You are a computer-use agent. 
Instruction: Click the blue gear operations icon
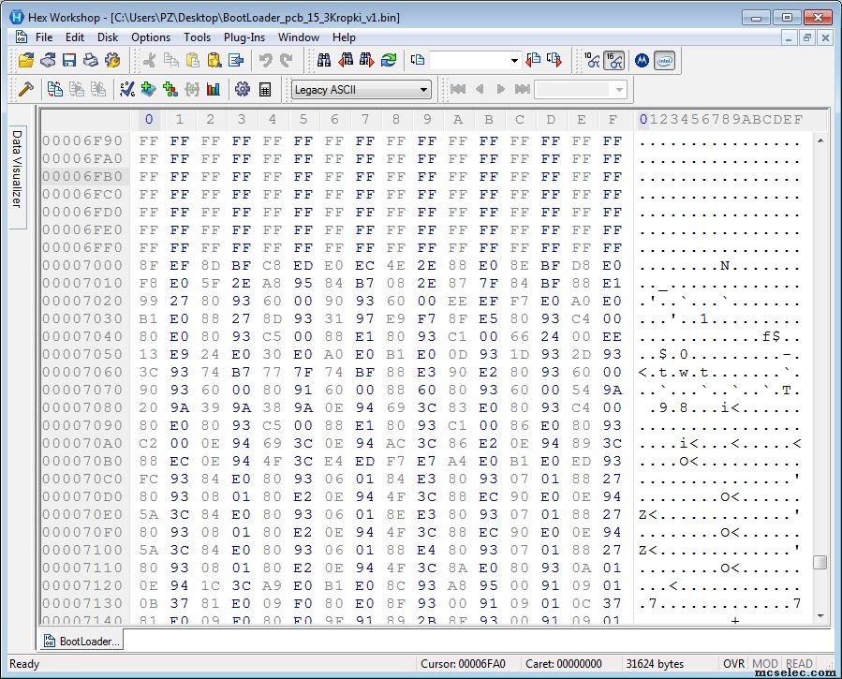pyautogui.click(x=243, y=89)
